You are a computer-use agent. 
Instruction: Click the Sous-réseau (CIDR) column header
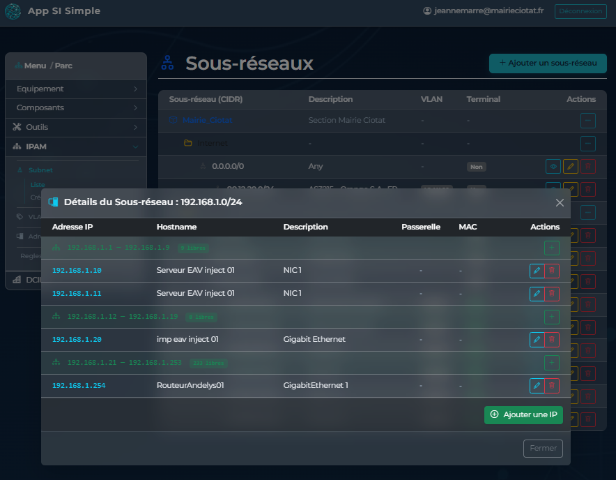click(206, 99)
